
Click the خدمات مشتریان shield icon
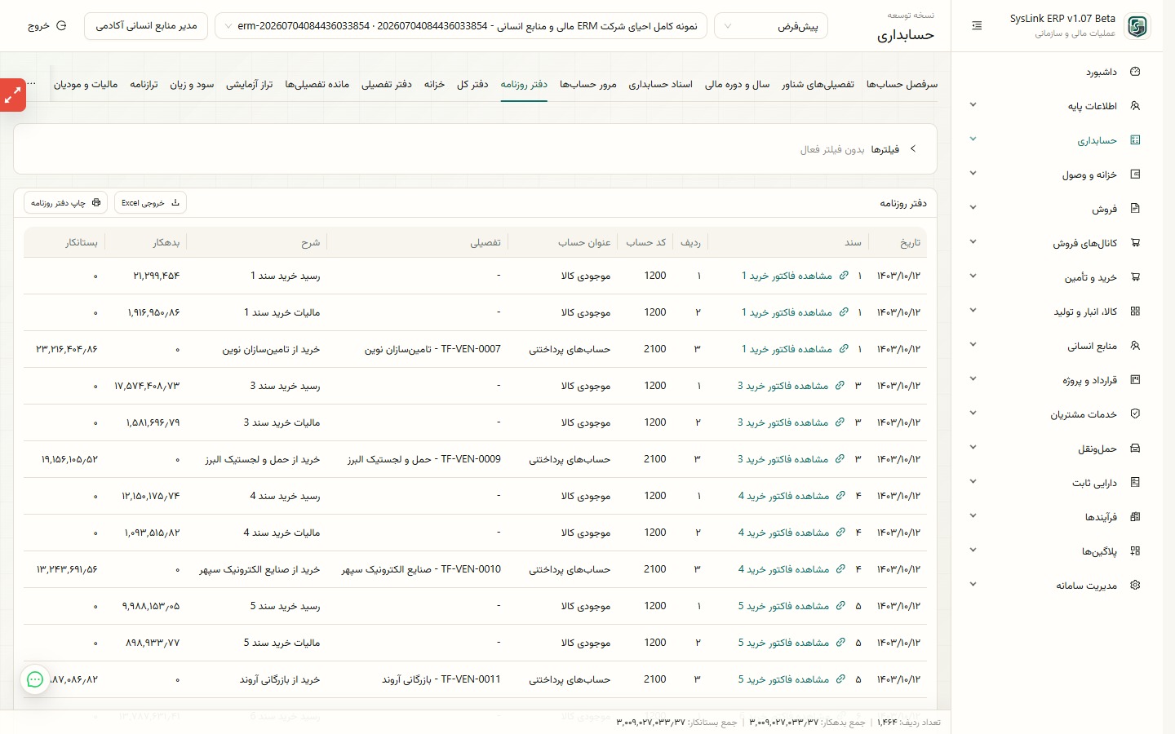pos(1135,414)
